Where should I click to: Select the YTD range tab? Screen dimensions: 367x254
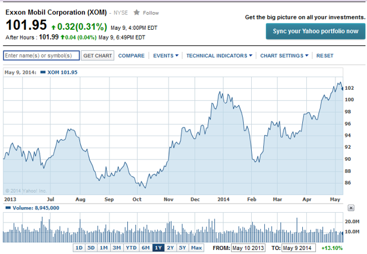tap(131, 248)
